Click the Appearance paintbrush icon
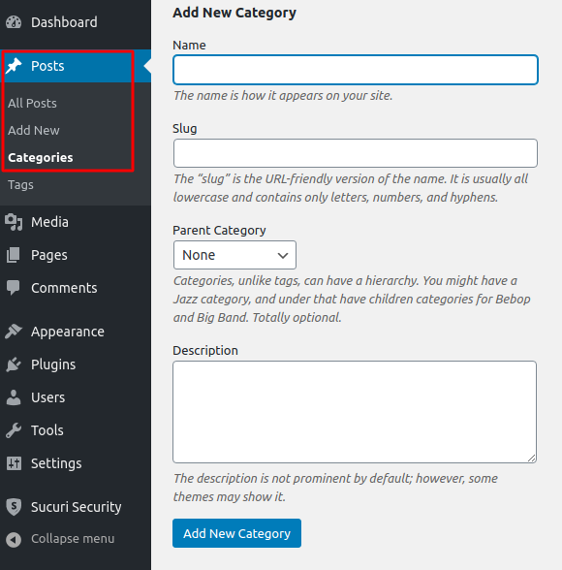 click(14, 332)
